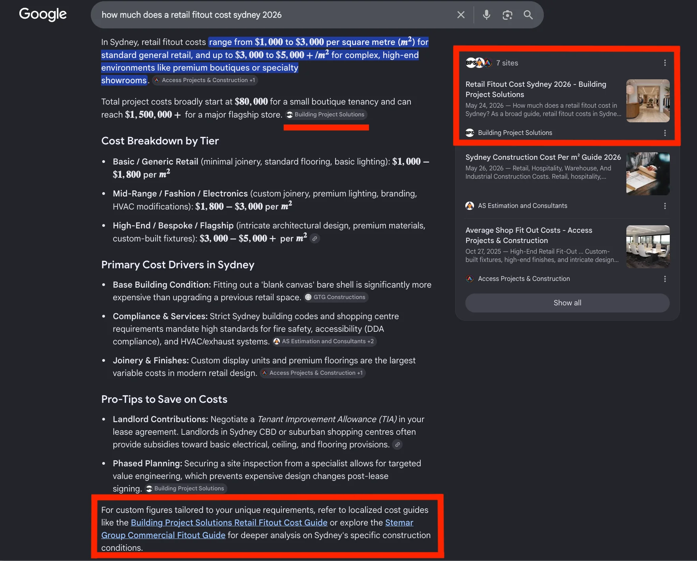Click the 'Cost Breakdown by Tier' heading

[160, 141]
